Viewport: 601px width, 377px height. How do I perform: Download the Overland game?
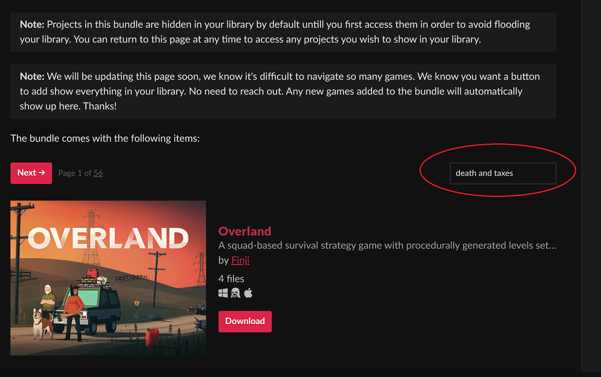[245, 321]
